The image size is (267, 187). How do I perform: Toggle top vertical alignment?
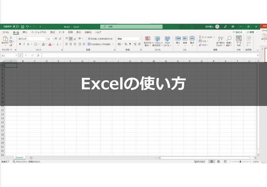67,39
